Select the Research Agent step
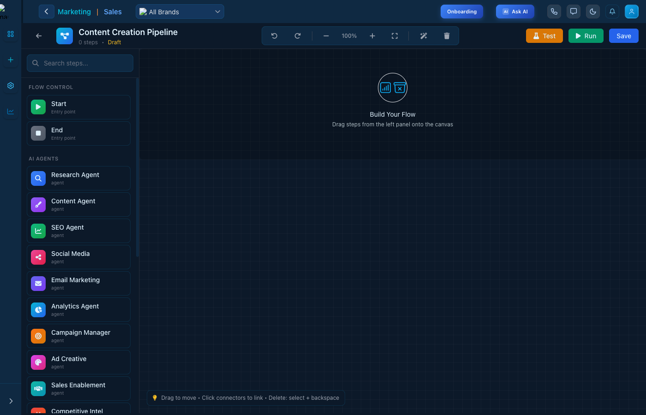This screenshot has width=646, height=415. pyautogui.click(x=78, y=178)
